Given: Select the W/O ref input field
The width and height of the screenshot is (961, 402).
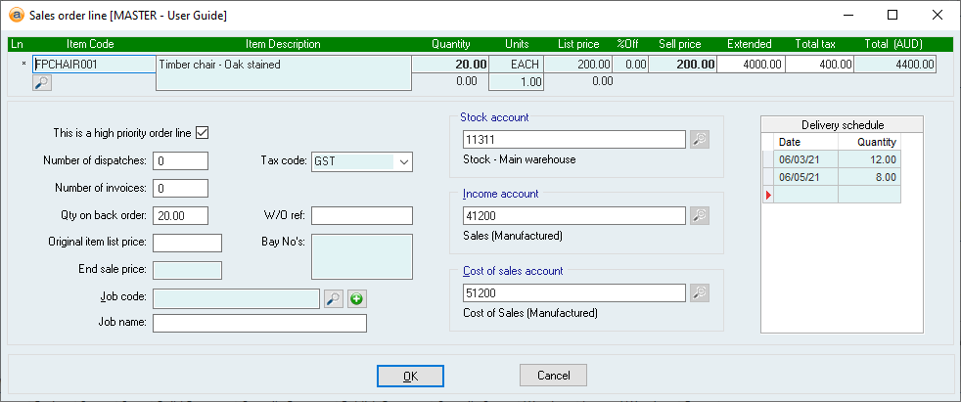Looking at the screenshot, I should tap(362, 215).
